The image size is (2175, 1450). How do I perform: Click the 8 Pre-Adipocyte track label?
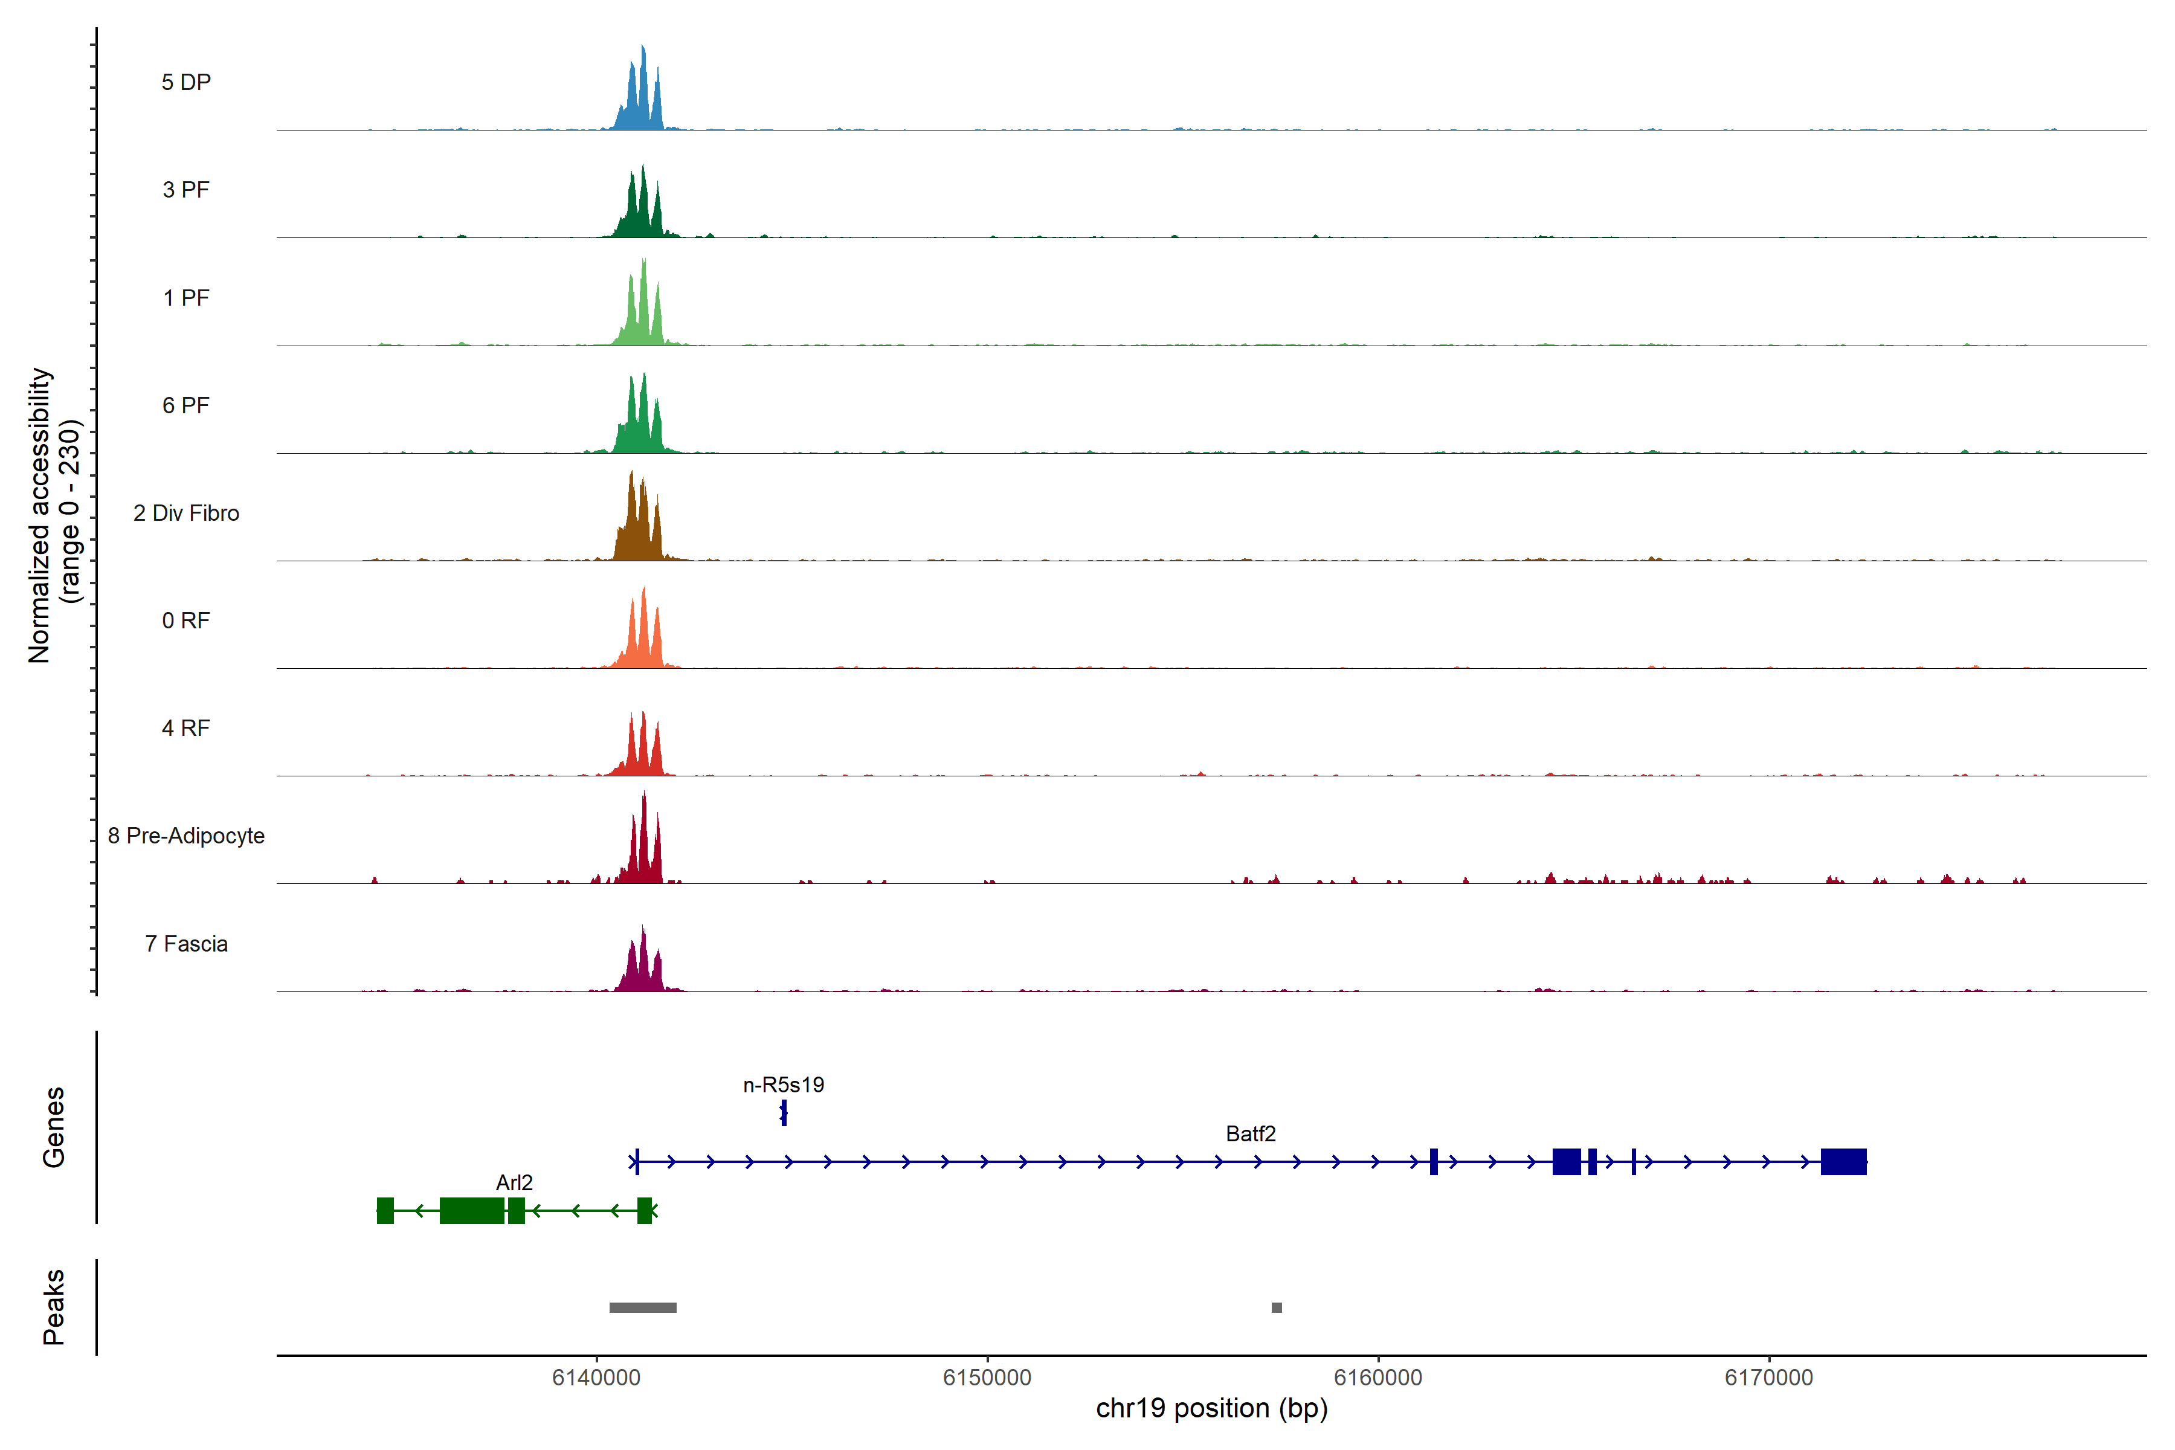pyautogui.click(x=186, y=836)
